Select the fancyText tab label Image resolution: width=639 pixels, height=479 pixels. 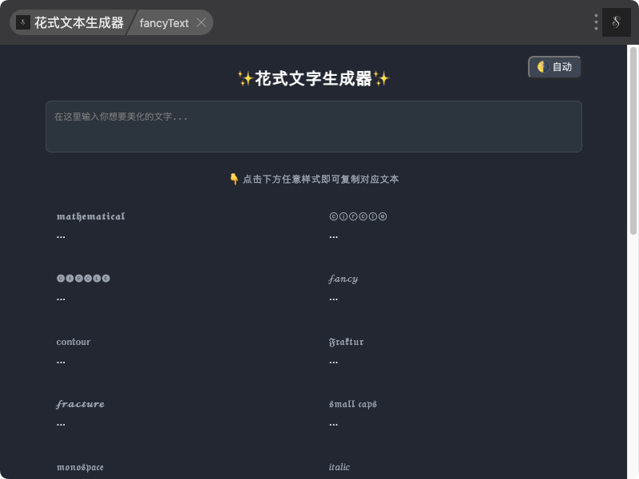164,23
